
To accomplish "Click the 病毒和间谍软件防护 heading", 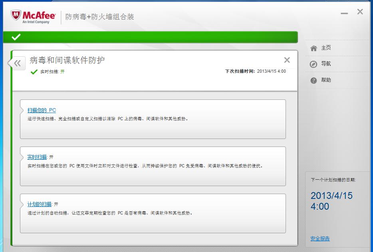I will tap(67, 60).
